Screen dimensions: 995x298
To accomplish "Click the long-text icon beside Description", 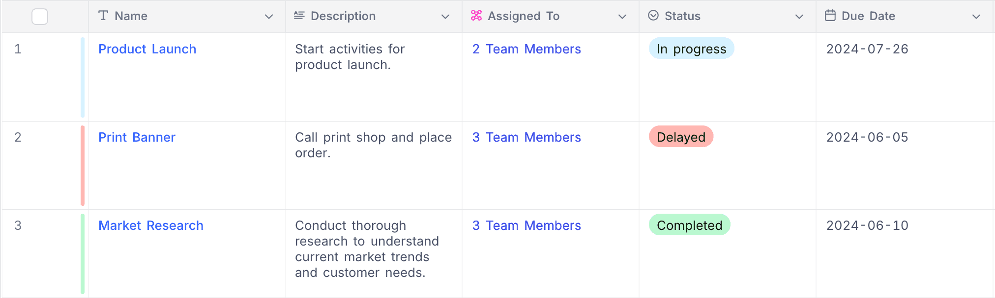I will [x=299, y=16].
